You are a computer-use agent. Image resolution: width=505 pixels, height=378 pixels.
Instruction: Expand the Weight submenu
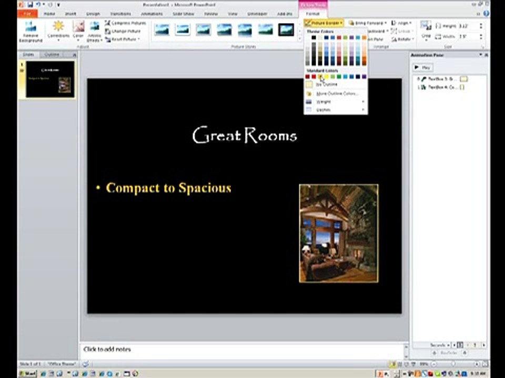tap(335, 102)
